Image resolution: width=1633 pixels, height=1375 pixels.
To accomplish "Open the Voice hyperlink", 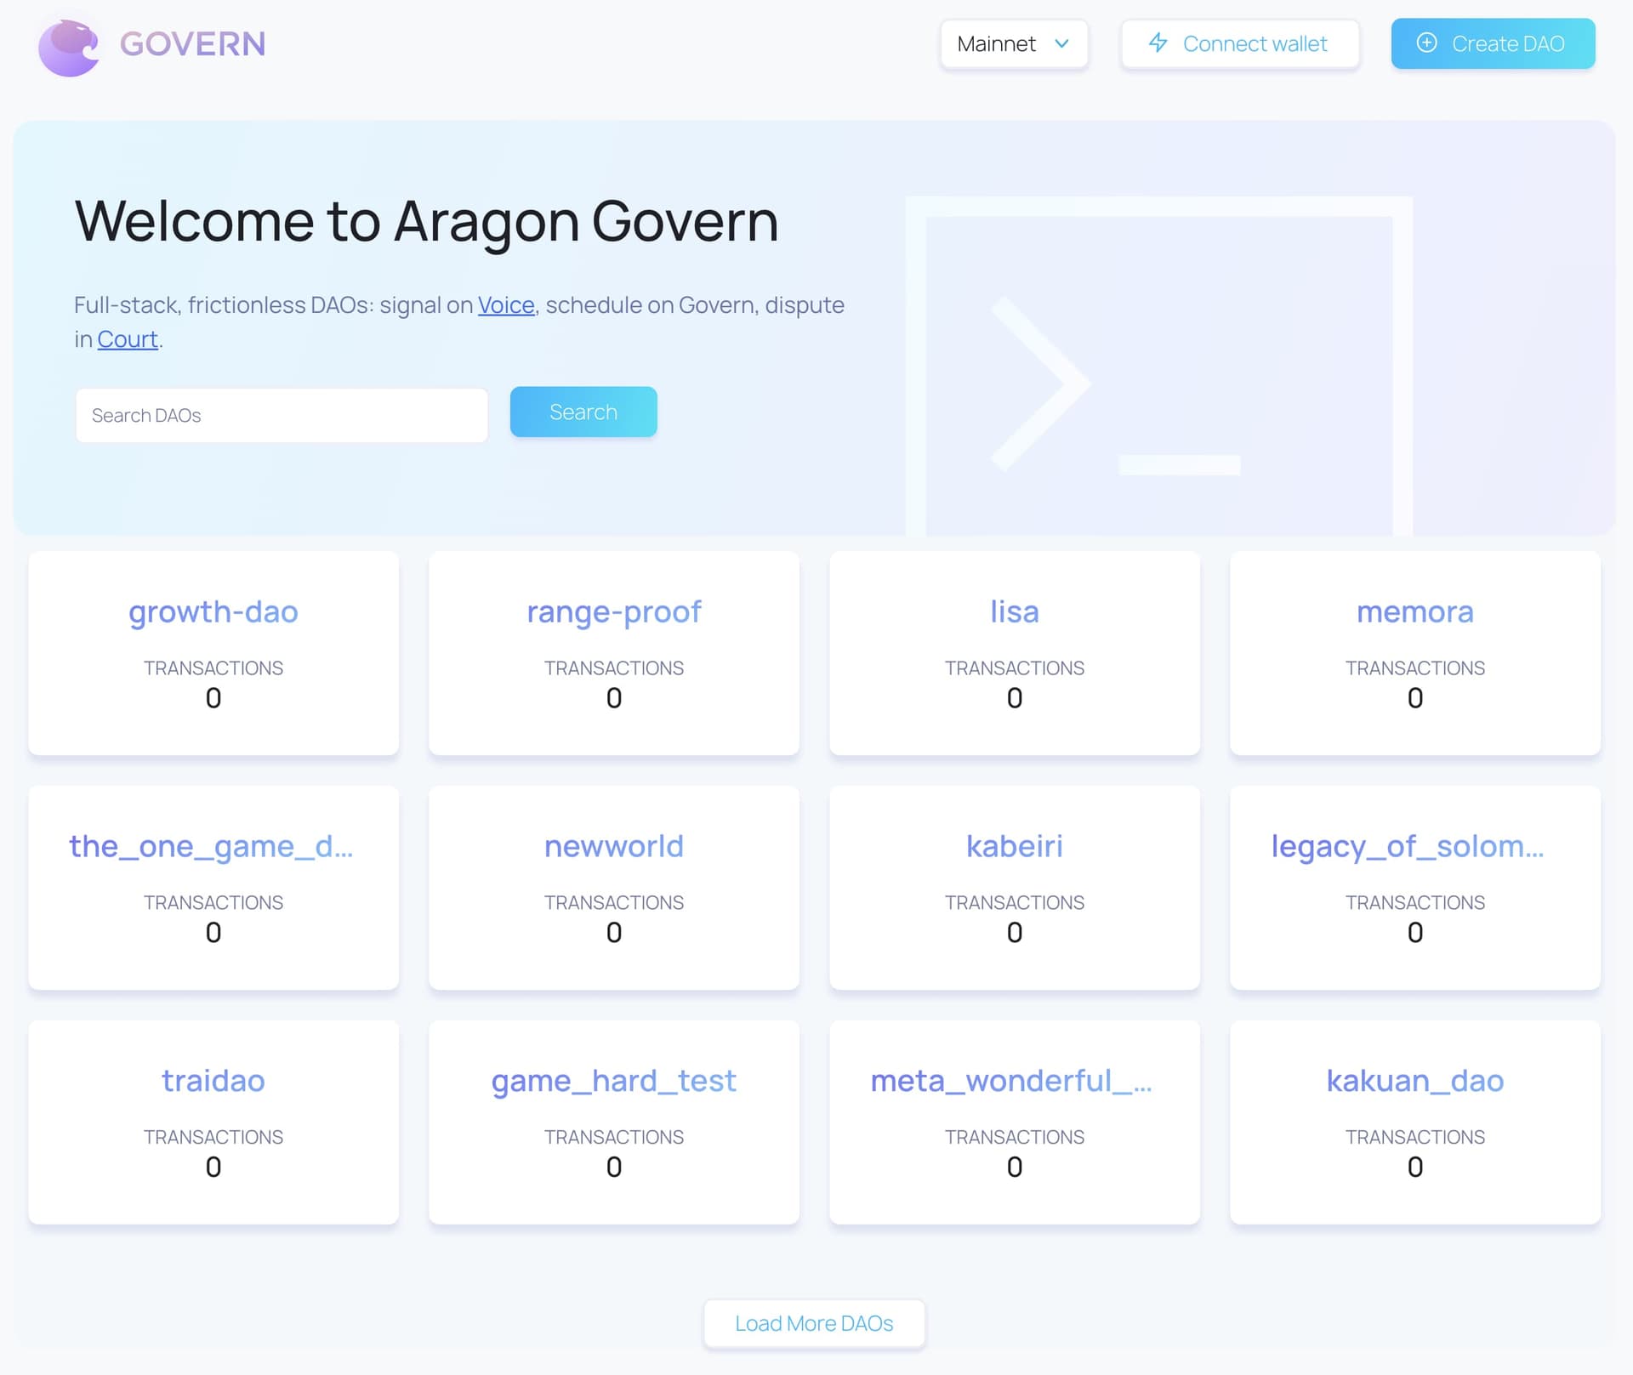I will (505, 304).
